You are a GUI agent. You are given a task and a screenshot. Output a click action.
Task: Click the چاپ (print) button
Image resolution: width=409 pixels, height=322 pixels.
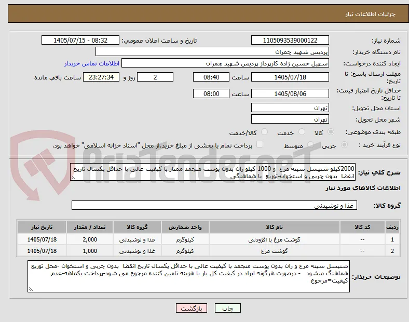pos(227,308)
